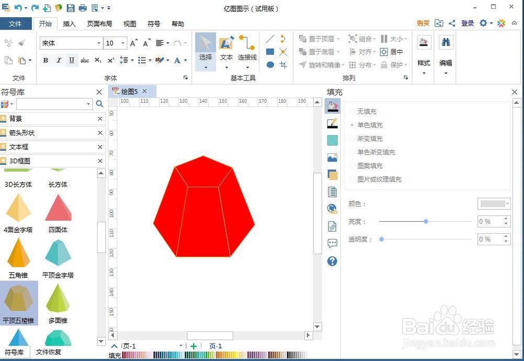Close the 绘图5 document tab

[x=145, y=91]
